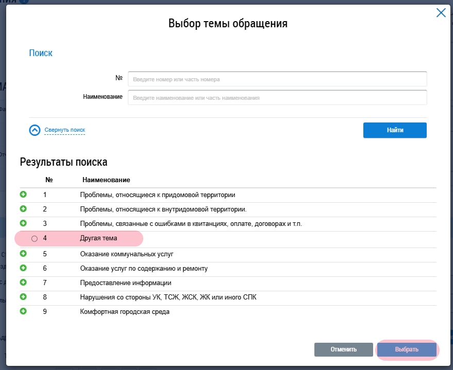
Task: Open row 6 plus icon for содержанию и ремонту
Action: point(23,268)
